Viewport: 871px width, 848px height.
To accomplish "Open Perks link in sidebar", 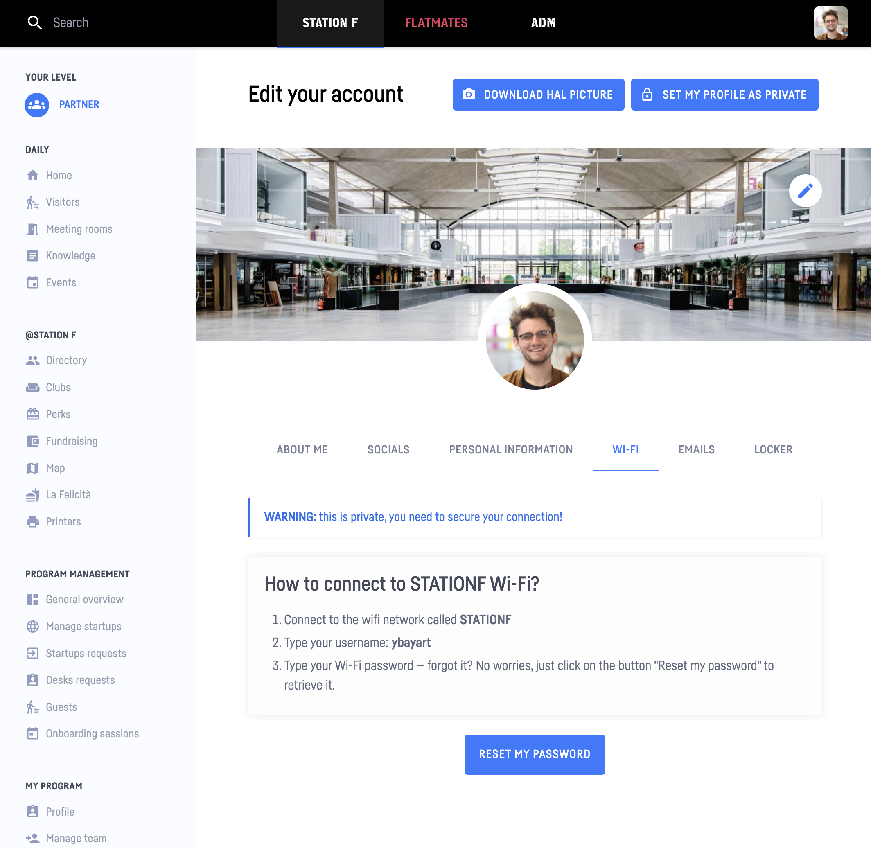I will click(x=59, y=414).
